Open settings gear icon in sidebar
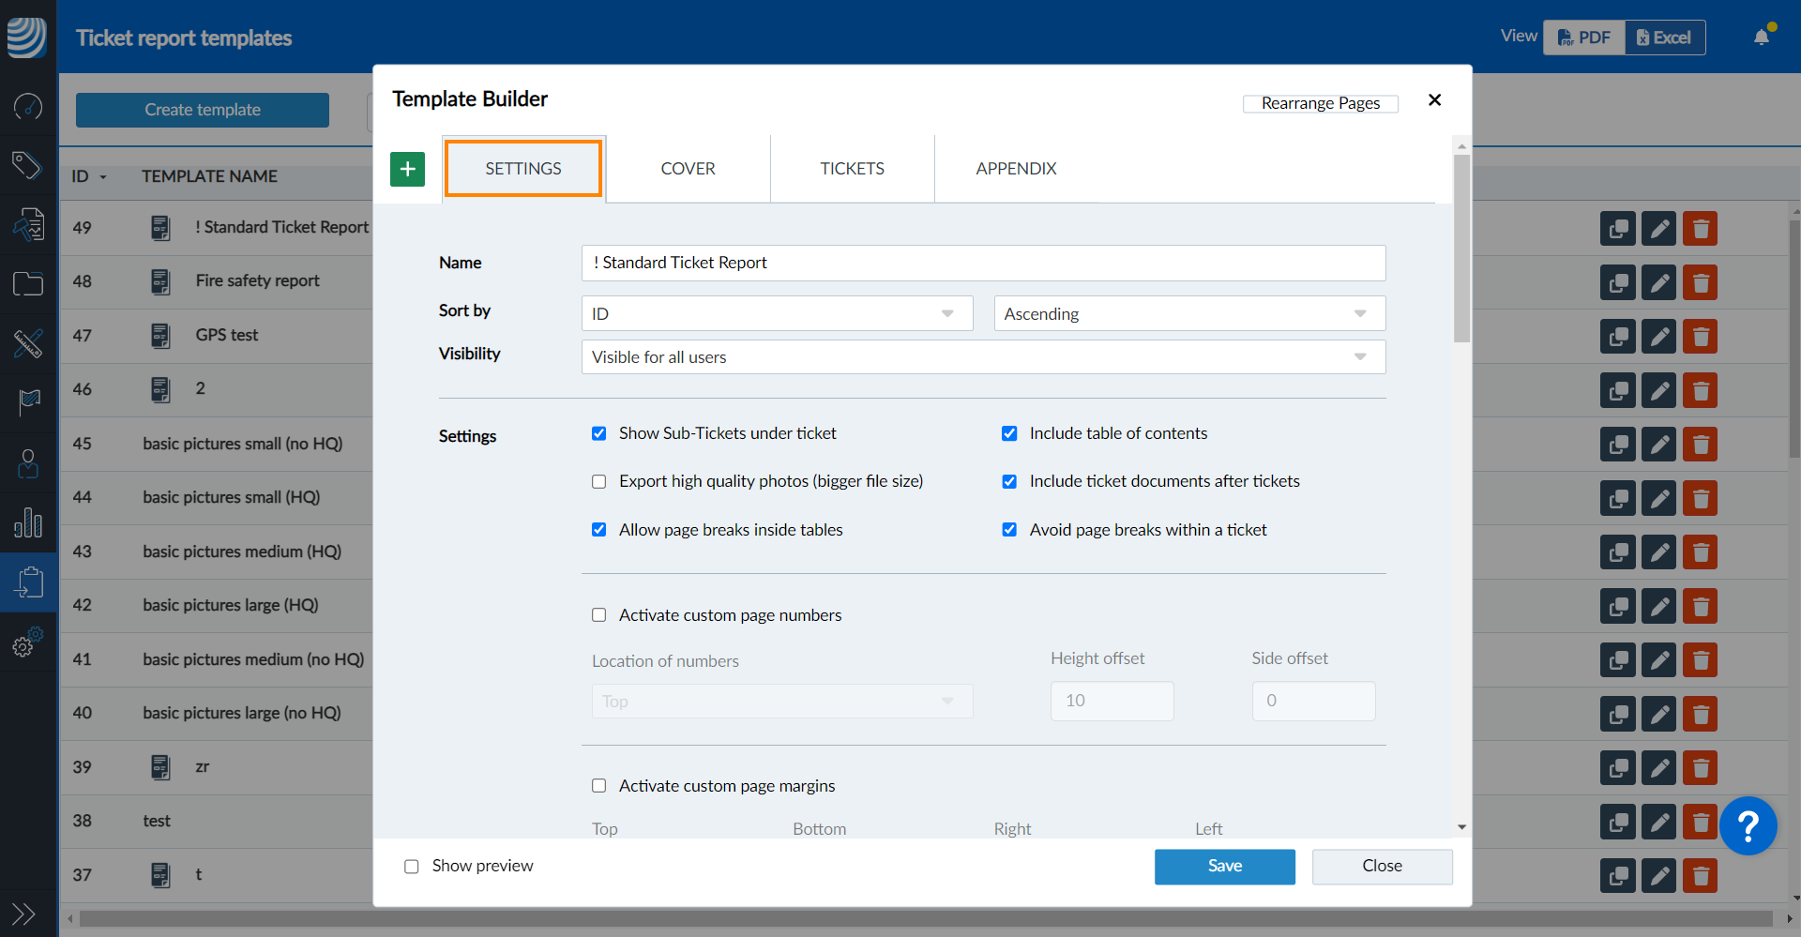The image size is (1801, 937). 28,643
